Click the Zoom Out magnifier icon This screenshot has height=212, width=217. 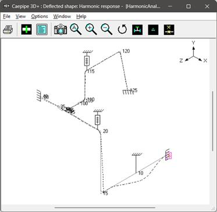pyautogui.click(x=106, y=30)
